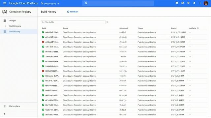Open the feedback chat icon
This screenshot has height=118, width=211.
click(182, 3)
